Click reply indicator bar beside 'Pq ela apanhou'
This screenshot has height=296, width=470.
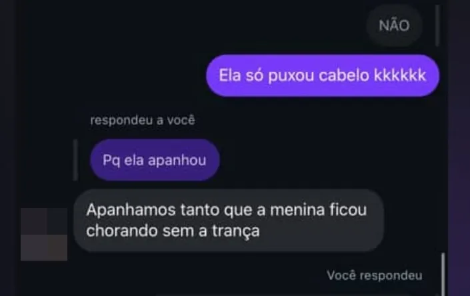(x=75, y=160)
